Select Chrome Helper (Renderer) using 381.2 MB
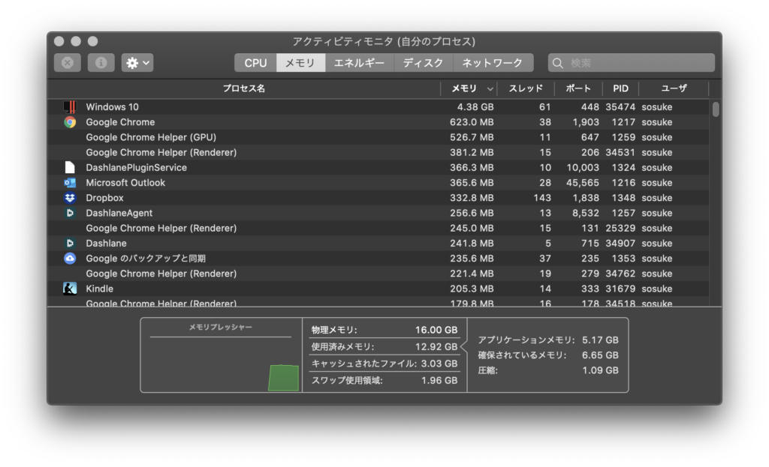 coord(378,152)
